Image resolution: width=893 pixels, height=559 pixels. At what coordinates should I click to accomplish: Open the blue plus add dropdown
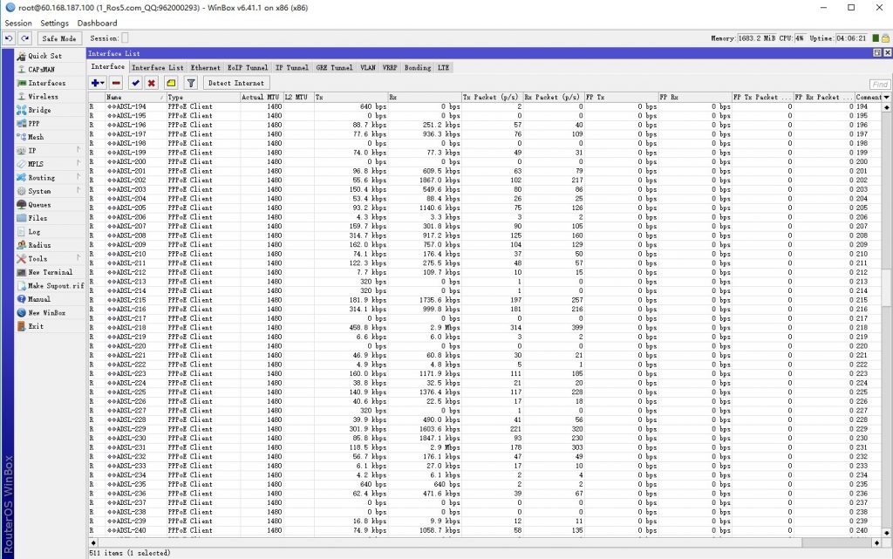[97, 83]
